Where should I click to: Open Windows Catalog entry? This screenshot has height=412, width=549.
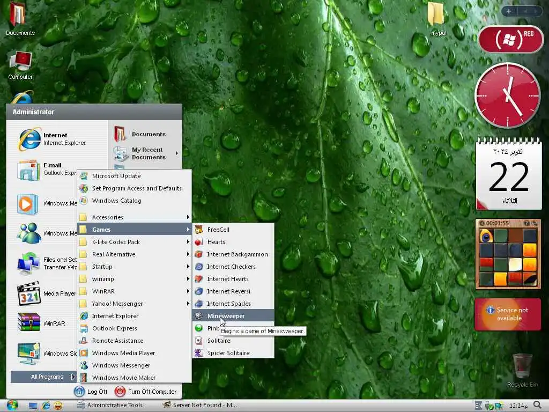click(x=135, y=201)
